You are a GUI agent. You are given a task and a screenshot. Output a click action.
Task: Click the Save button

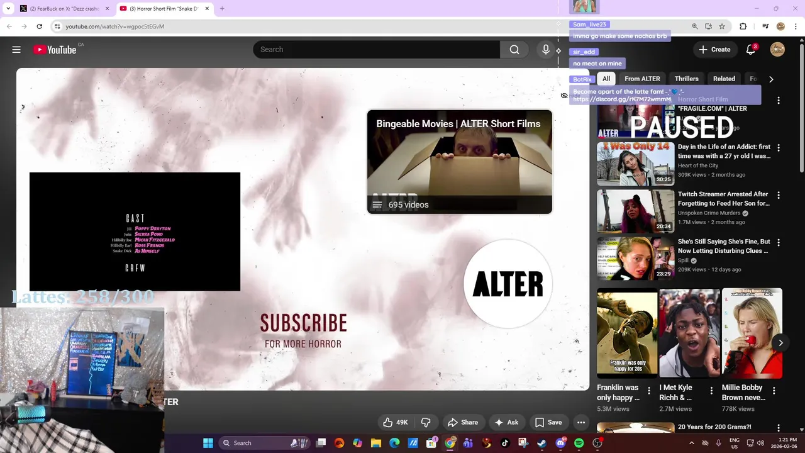click(548, 422)
